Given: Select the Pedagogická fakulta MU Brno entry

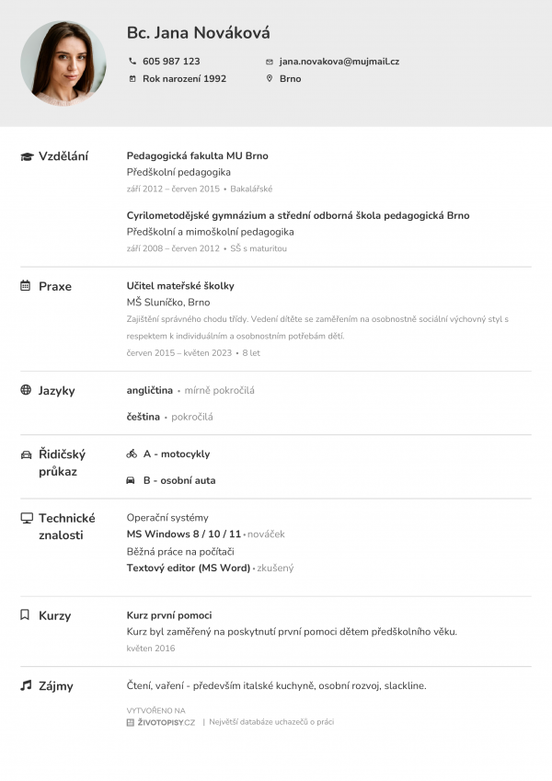Looking at the screenshot, I should click(197, 156).
